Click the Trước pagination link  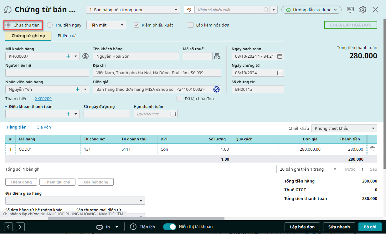[x=349, y=169]
